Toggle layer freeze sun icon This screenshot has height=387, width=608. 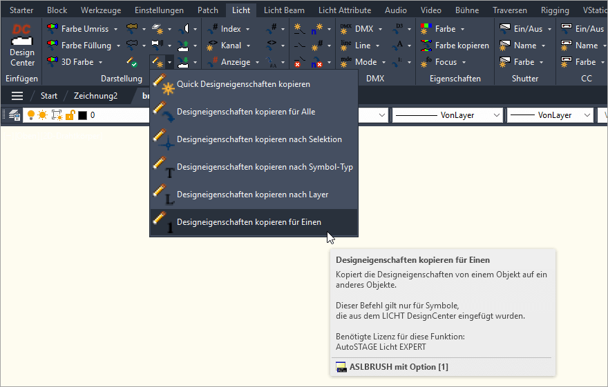click(x=43, y=115)
